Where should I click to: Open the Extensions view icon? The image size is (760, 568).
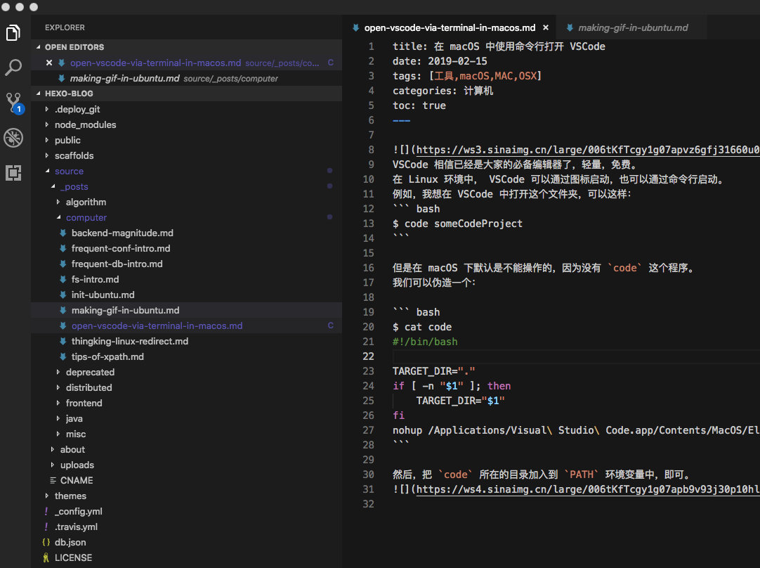tap(13, 173)
